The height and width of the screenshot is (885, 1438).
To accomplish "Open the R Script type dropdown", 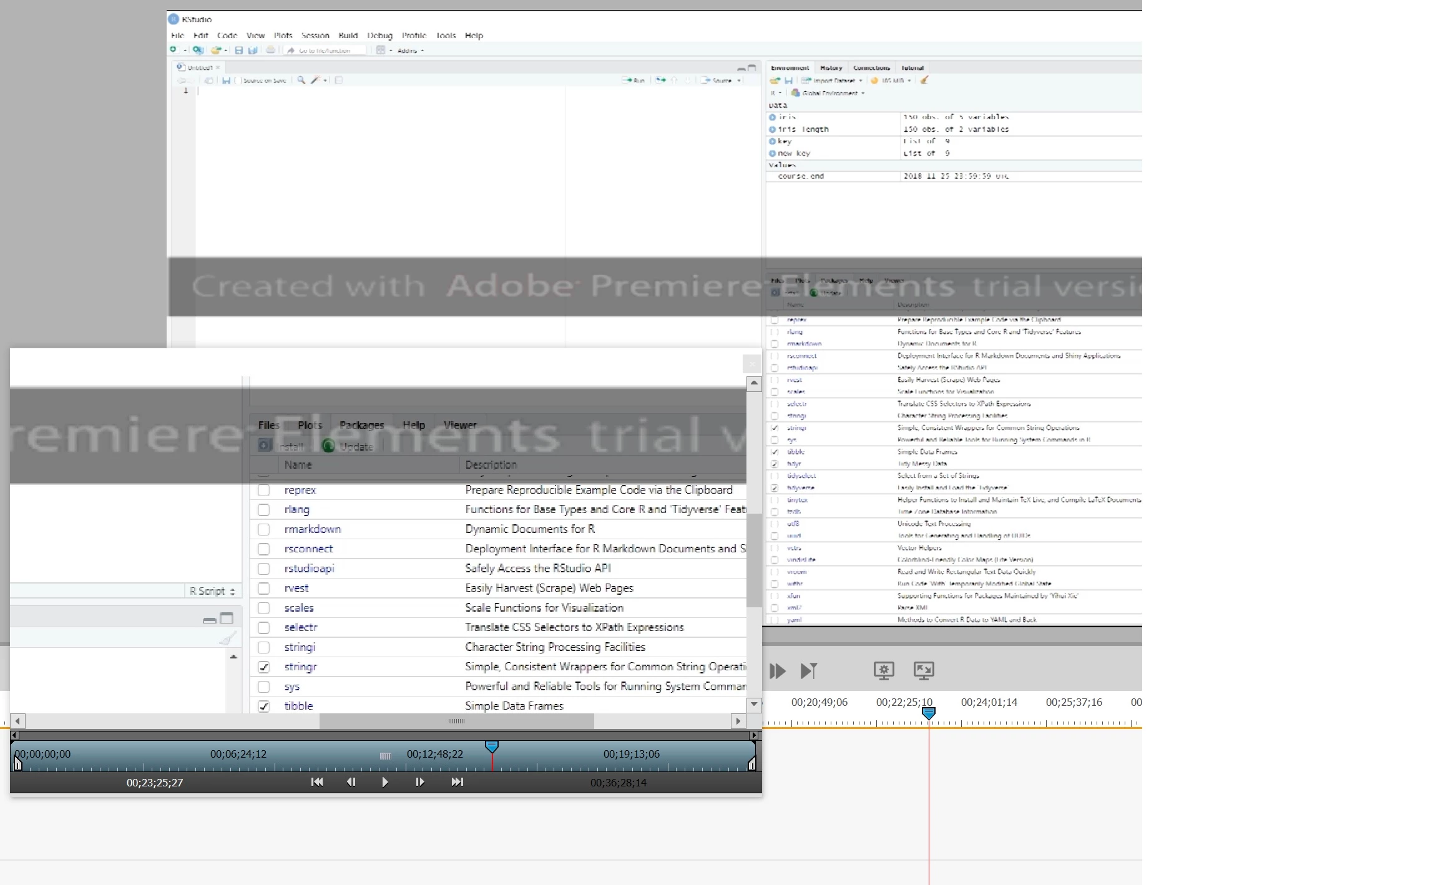I will pos(212,591).
